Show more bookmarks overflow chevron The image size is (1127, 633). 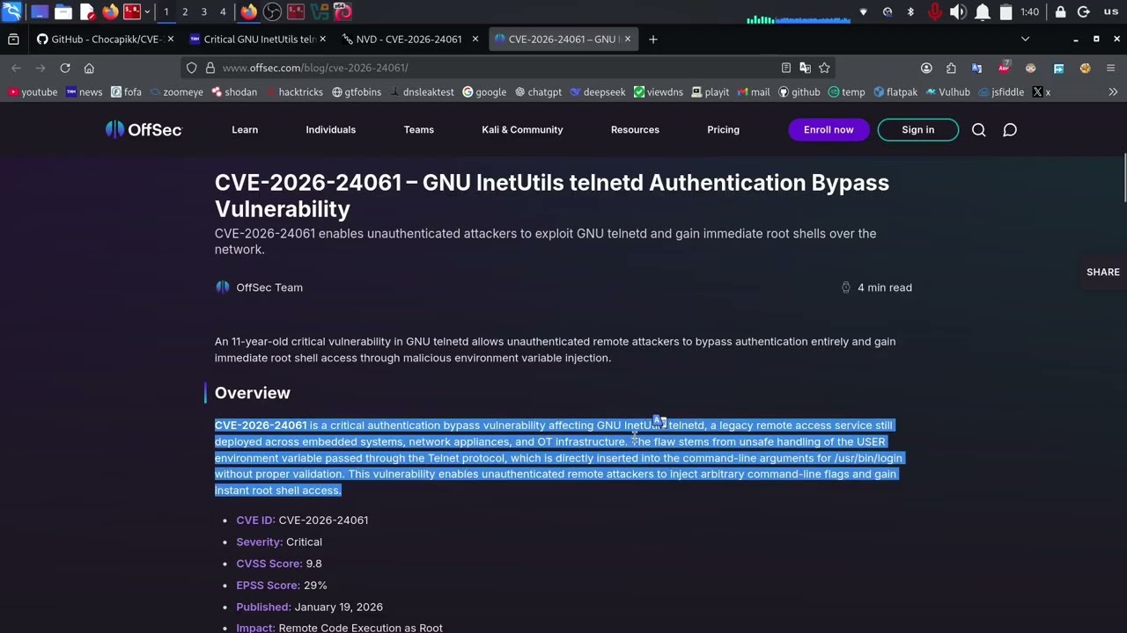point(1113,91)
